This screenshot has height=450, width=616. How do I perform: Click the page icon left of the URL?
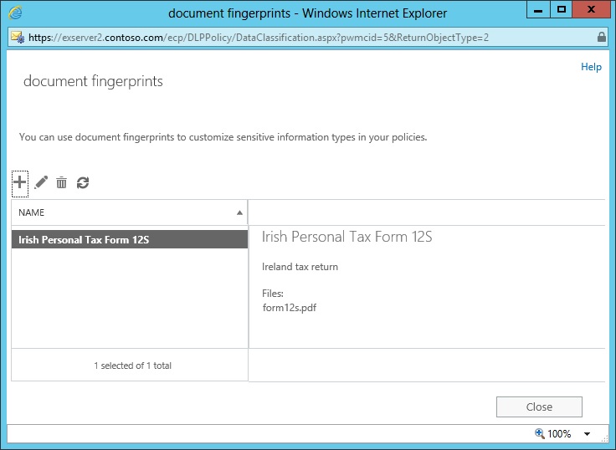tap(17, 38)
